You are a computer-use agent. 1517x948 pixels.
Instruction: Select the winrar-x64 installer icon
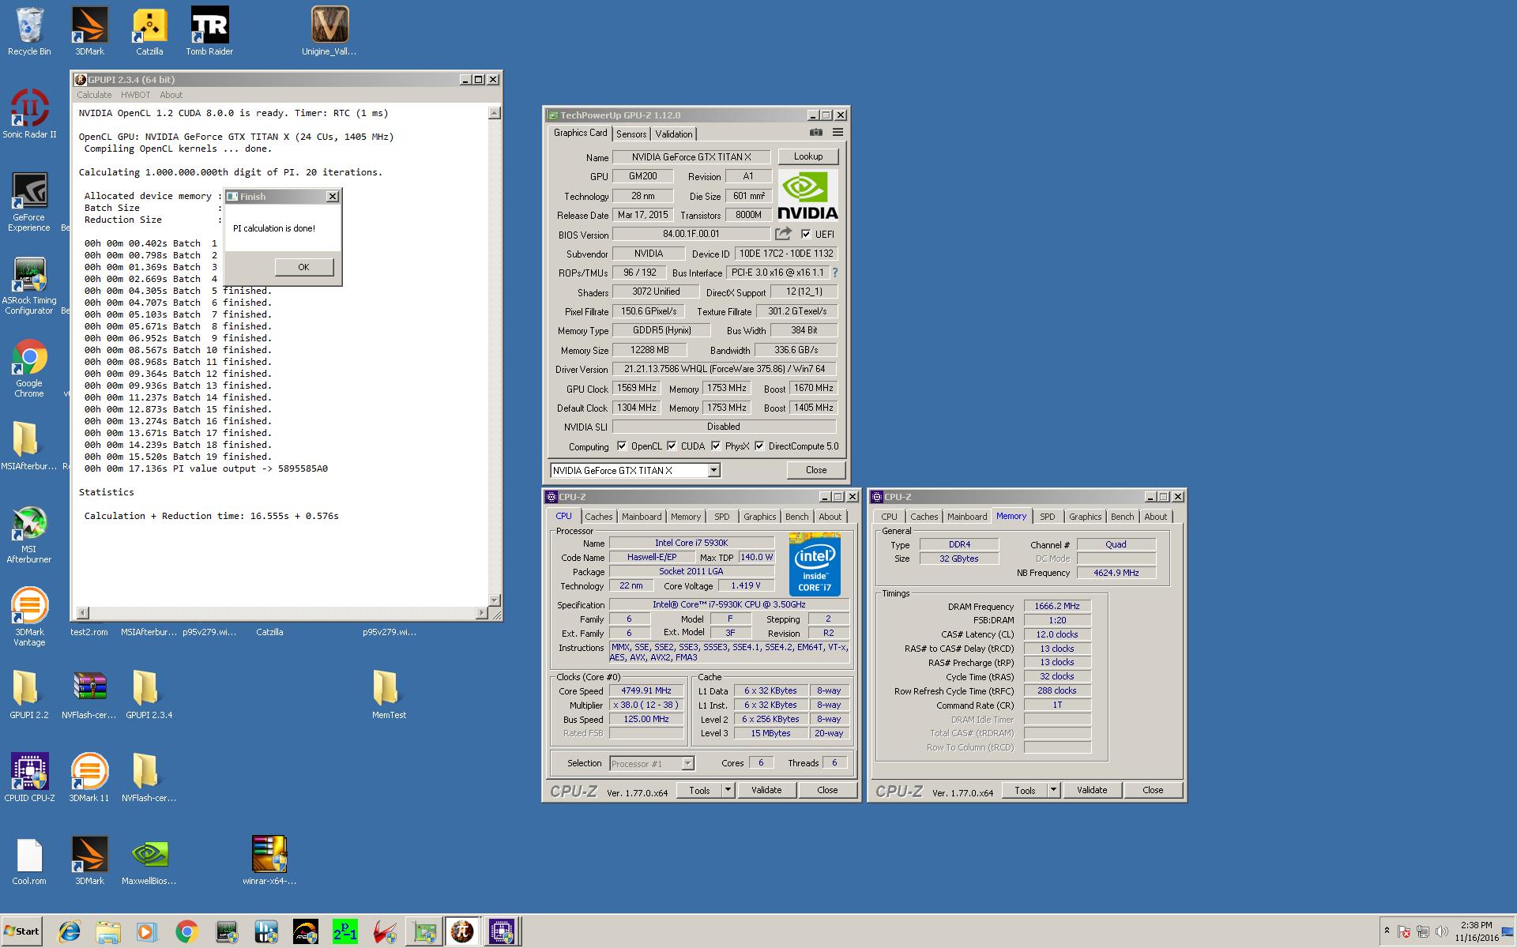point(269,861)
